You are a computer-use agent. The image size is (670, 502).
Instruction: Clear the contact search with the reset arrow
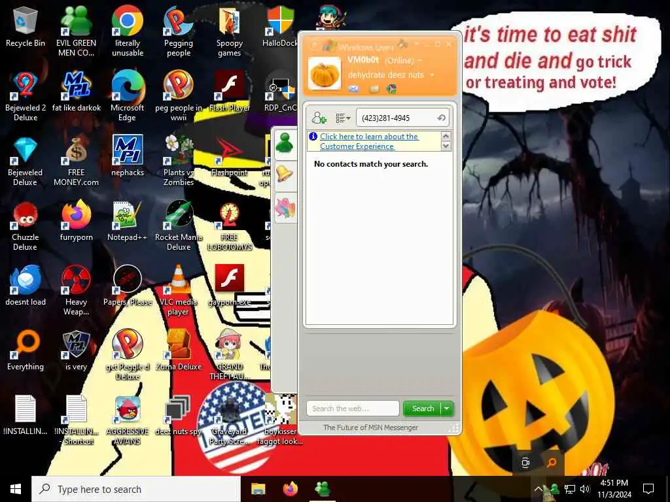[x=442, y=118]
